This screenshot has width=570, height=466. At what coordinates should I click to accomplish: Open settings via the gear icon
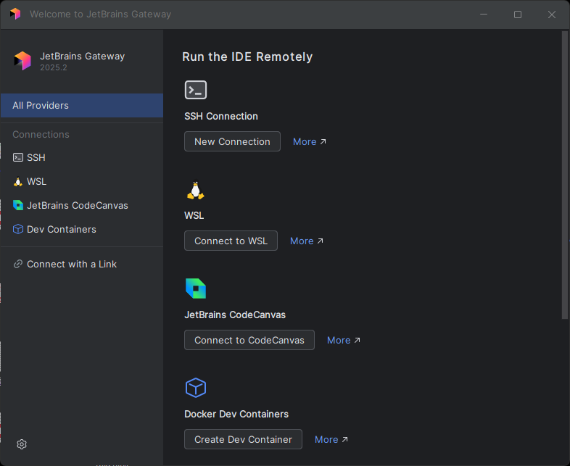point(22,444)
